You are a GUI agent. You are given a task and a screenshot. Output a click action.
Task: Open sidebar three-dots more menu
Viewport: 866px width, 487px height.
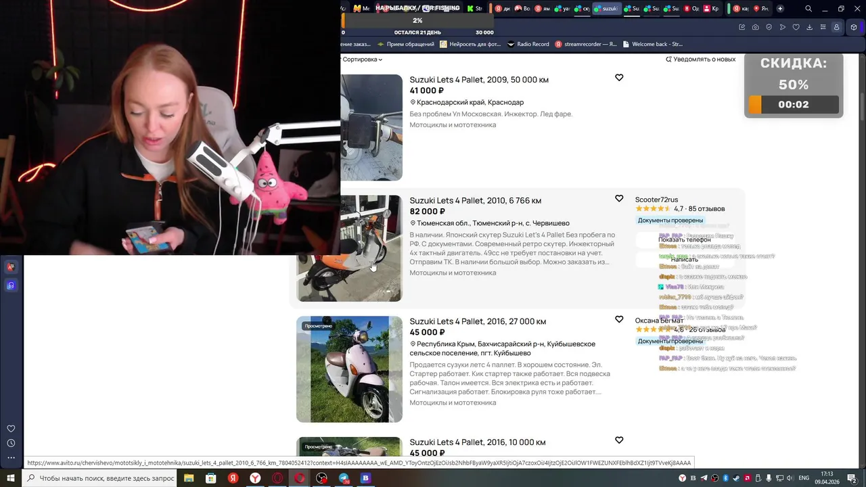click(11, 458)
